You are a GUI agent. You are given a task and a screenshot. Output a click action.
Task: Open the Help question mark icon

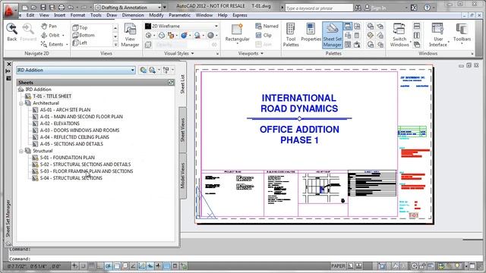point(427,8)
